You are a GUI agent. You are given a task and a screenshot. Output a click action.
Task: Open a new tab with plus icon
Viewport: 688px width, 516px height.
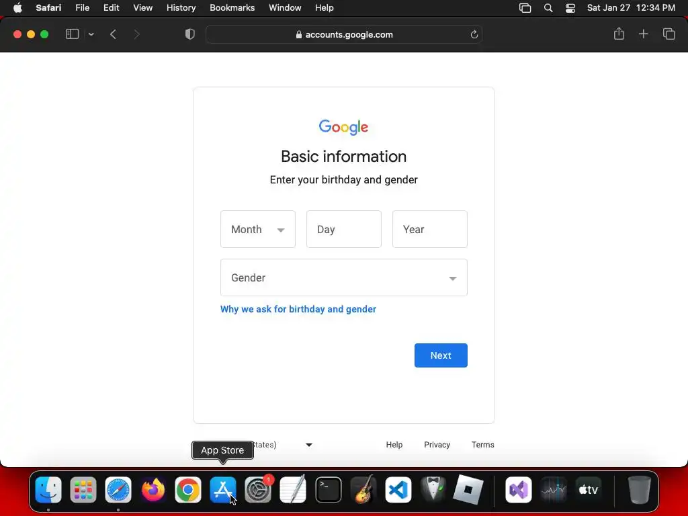pyautogui.click(x=643, y=34)
